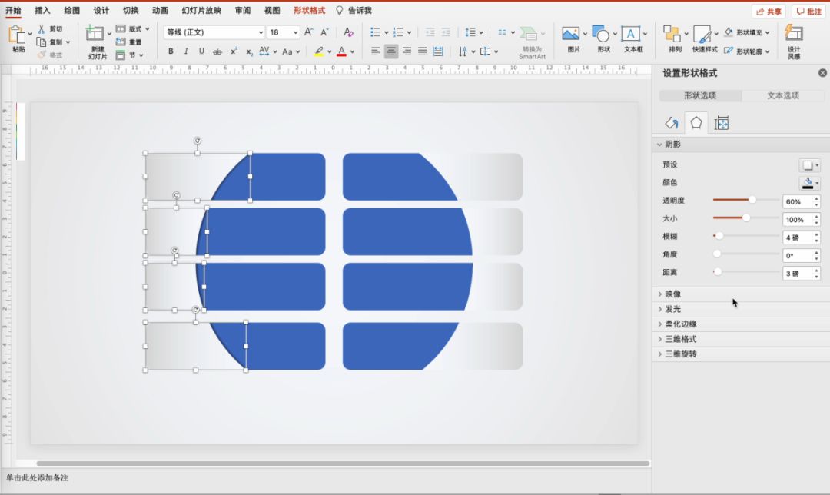The width and height of the screenshot is (830, 495).
Task: Toggle underline formatting
Action: (x=201, y=51)
